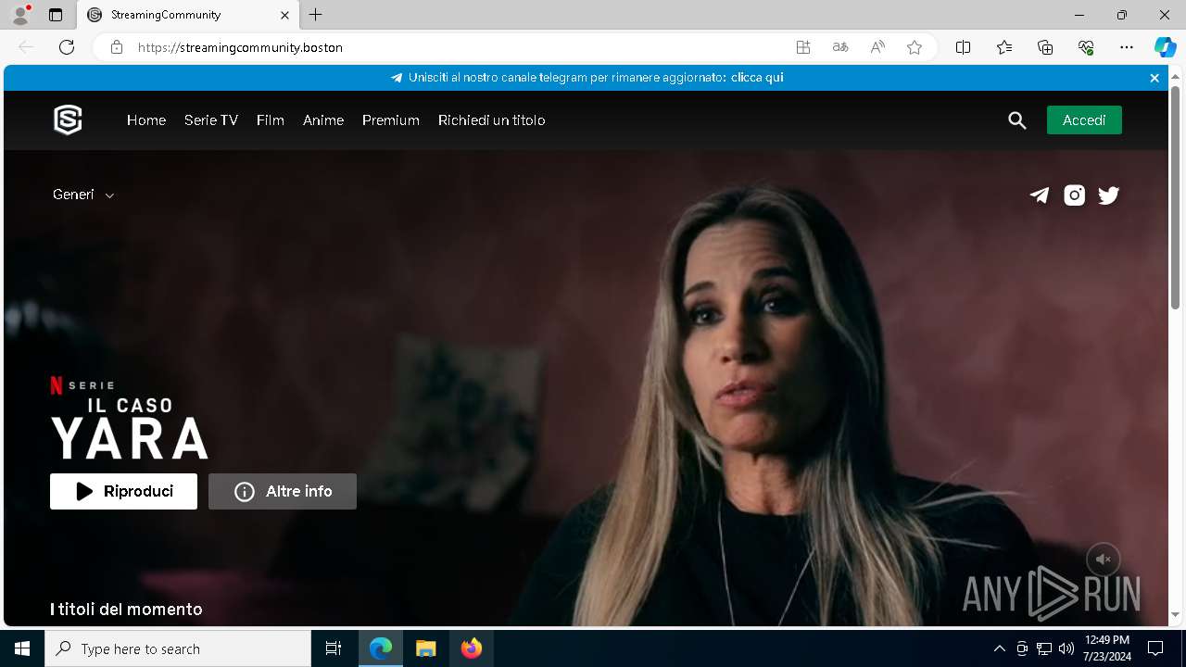Expand the Generi dropdown
The height and width of the screenshot is (667, 1186).
coord(83,195)
